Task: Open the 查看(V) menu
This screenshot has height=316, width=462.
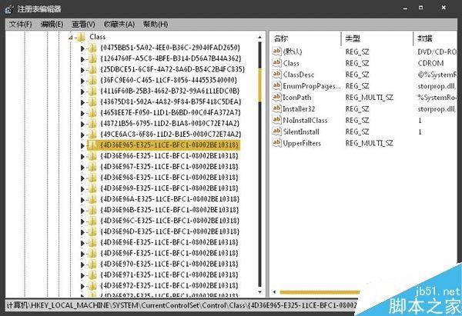Action: click(x=83, y=24)
